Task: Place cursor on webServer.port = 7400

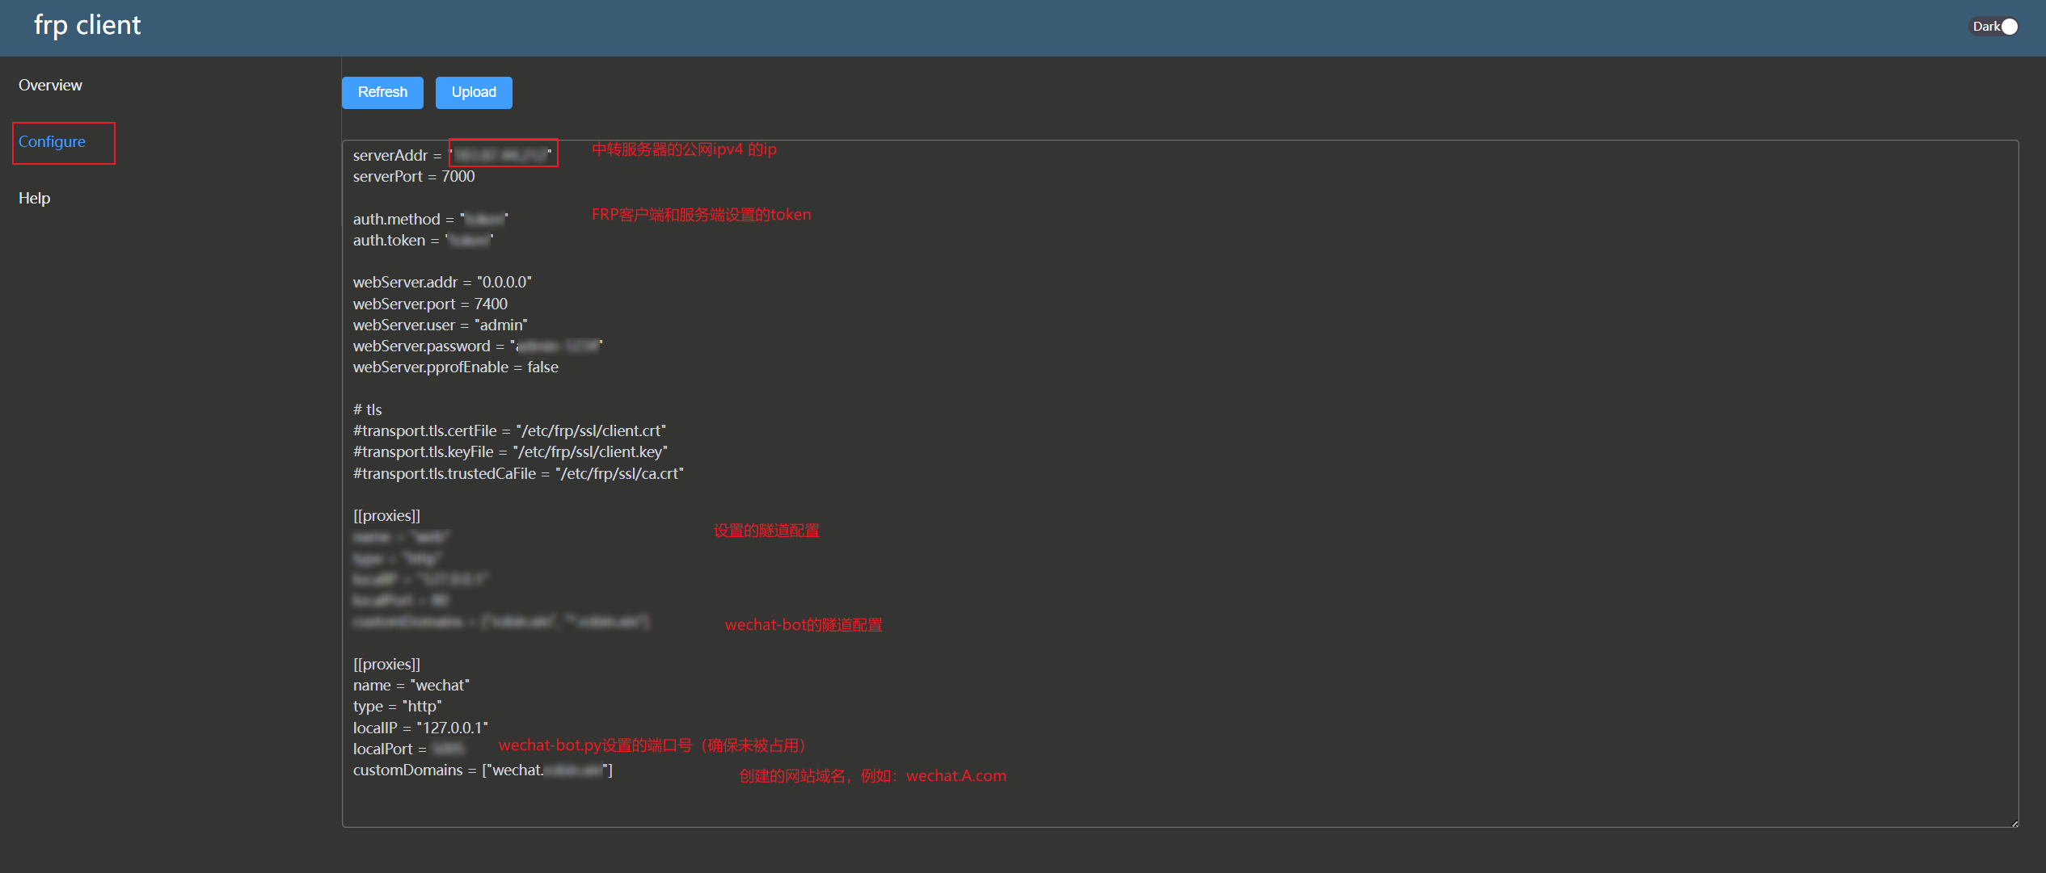Action: [430, 304]
